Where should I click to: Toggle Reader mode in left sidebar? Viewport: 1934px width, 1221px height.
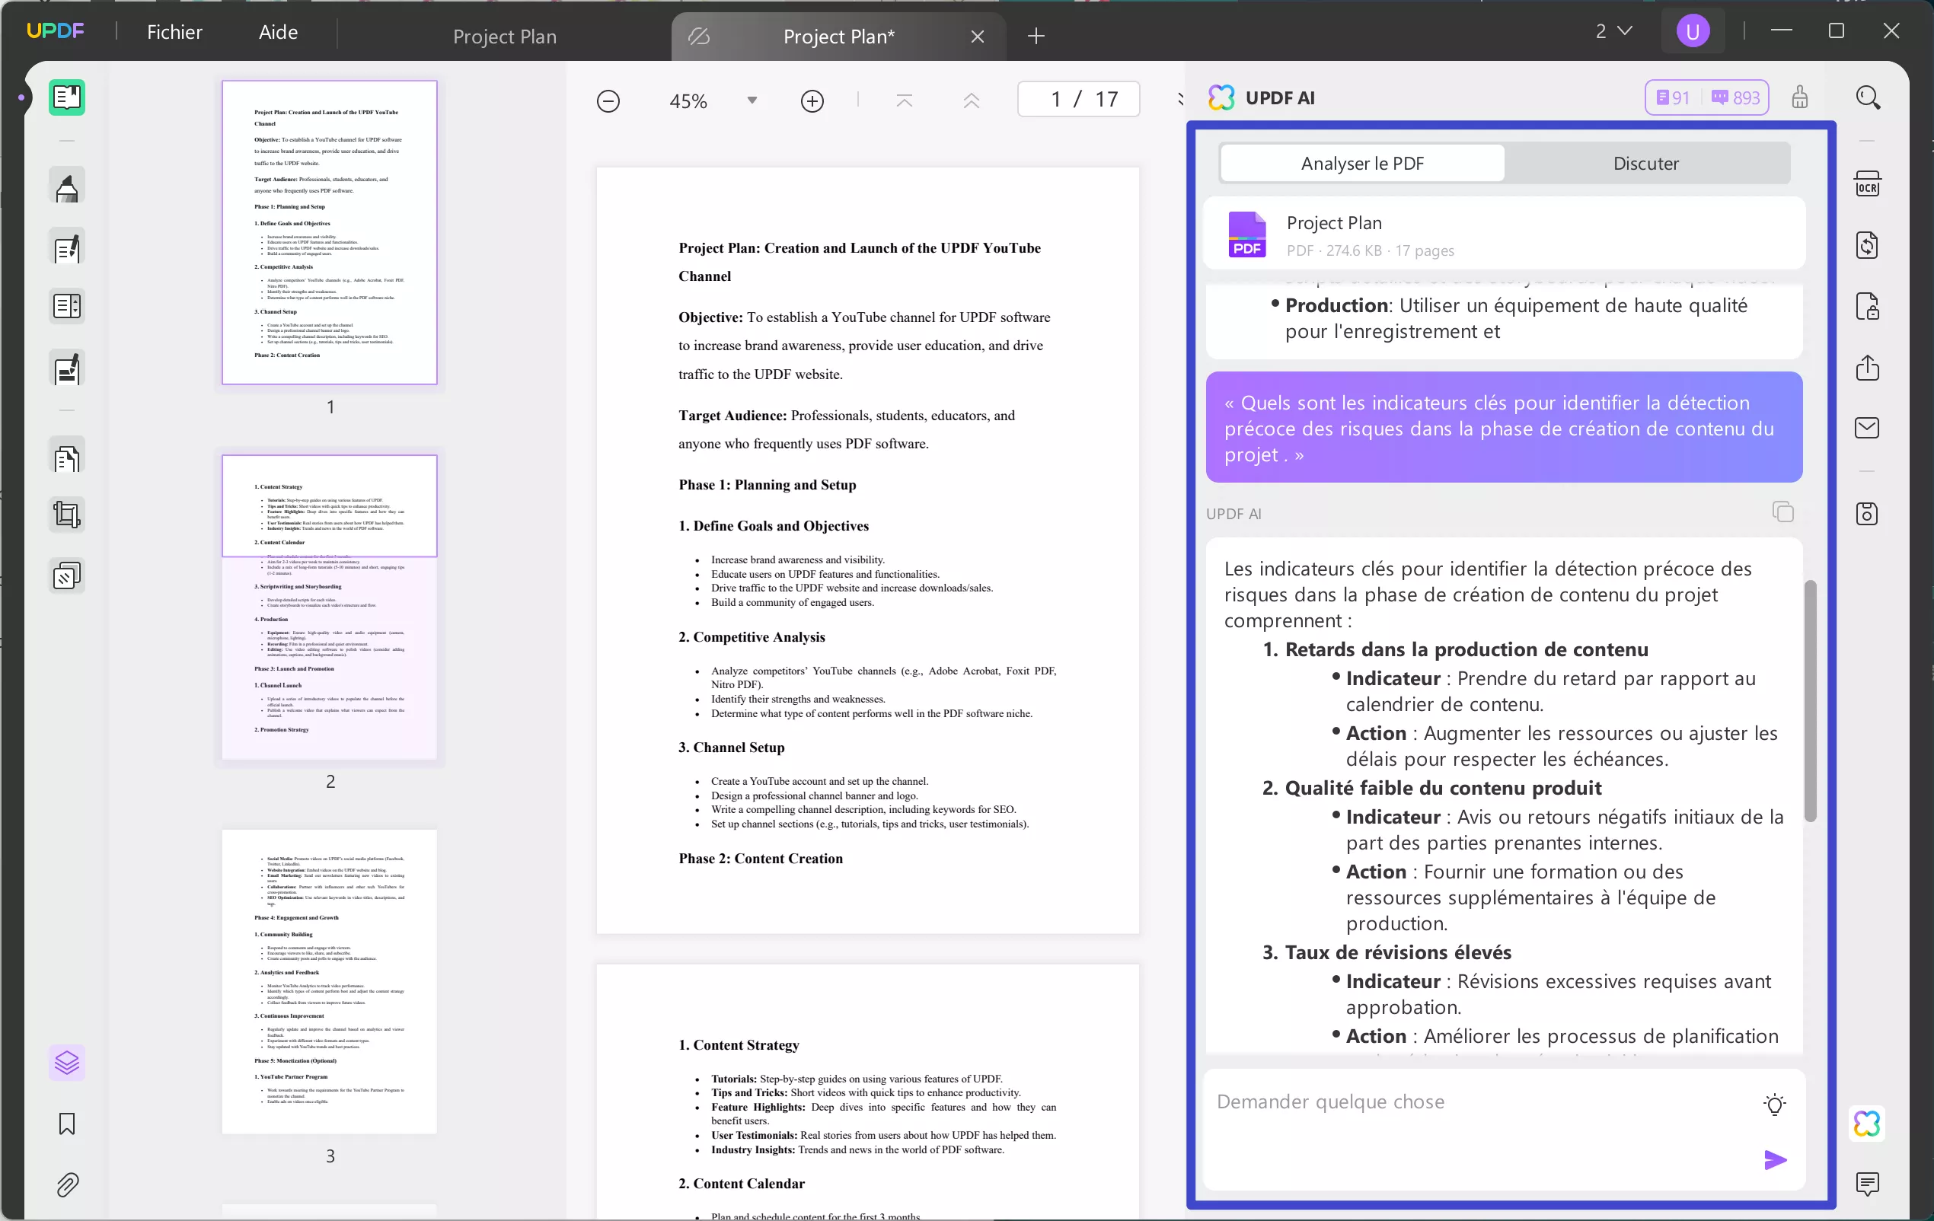coord(67,98)
